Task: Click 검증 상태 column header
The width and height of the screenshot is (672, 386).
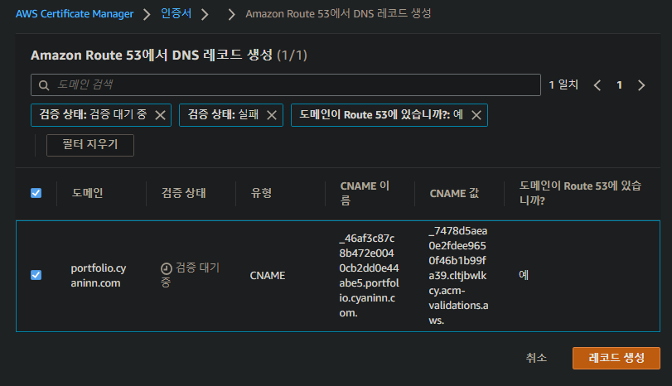Action: pyautogui.click(x=183, y=193)
